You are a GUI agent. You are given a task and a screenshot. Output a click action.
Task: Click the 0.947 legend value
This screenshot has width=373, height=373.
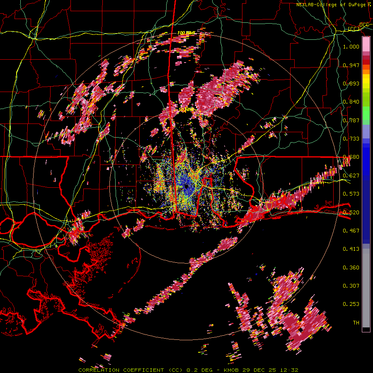click(351, 65)
